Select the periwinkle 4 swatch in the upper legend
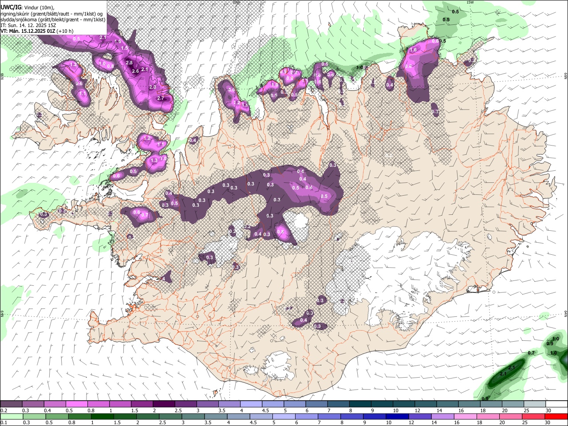Screen dimensions: 568x426 (251, 404)
